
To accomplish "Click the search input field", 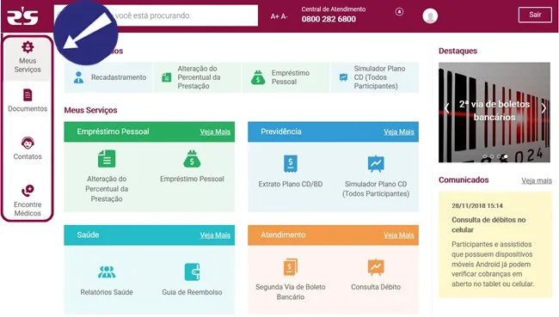I will tap(156, 15).
